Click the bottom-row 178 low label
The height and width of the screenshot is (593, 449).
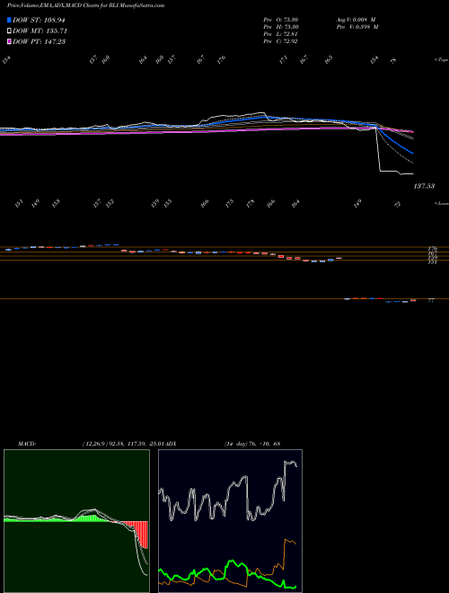pyautogui.click(x=251, y=203)
